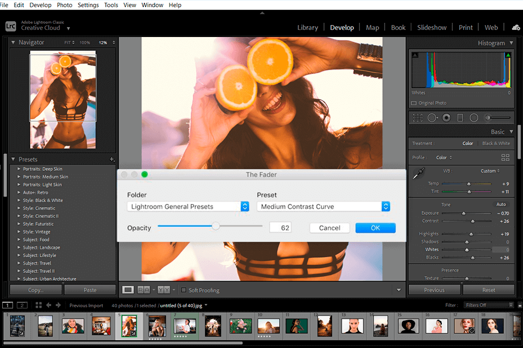Viewport: 523px width, 348px height.
Task: Click the cloud sync status icon
Action: pyautogui.click(x=516, y=28)
